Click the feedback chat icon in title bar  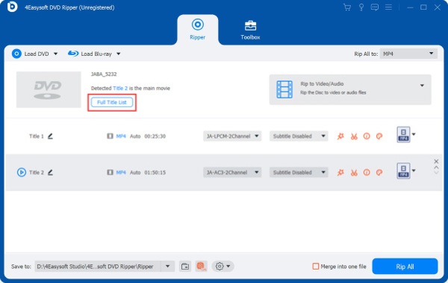[375, 7]
